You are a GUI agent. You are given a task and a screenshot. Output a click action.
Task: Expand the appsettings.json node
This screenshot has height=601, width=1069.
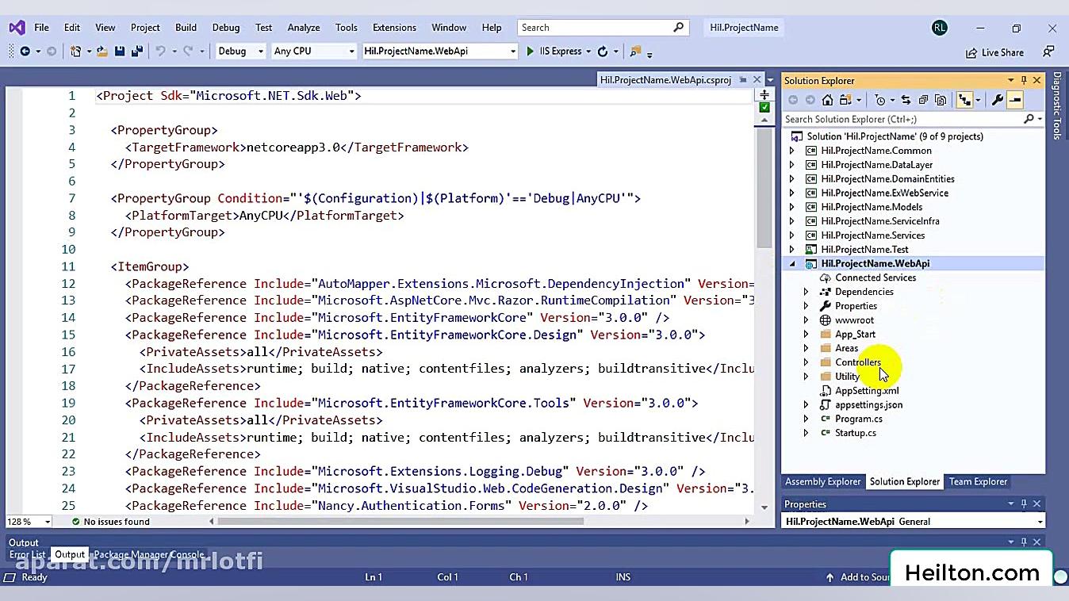(x=806, y=404)
